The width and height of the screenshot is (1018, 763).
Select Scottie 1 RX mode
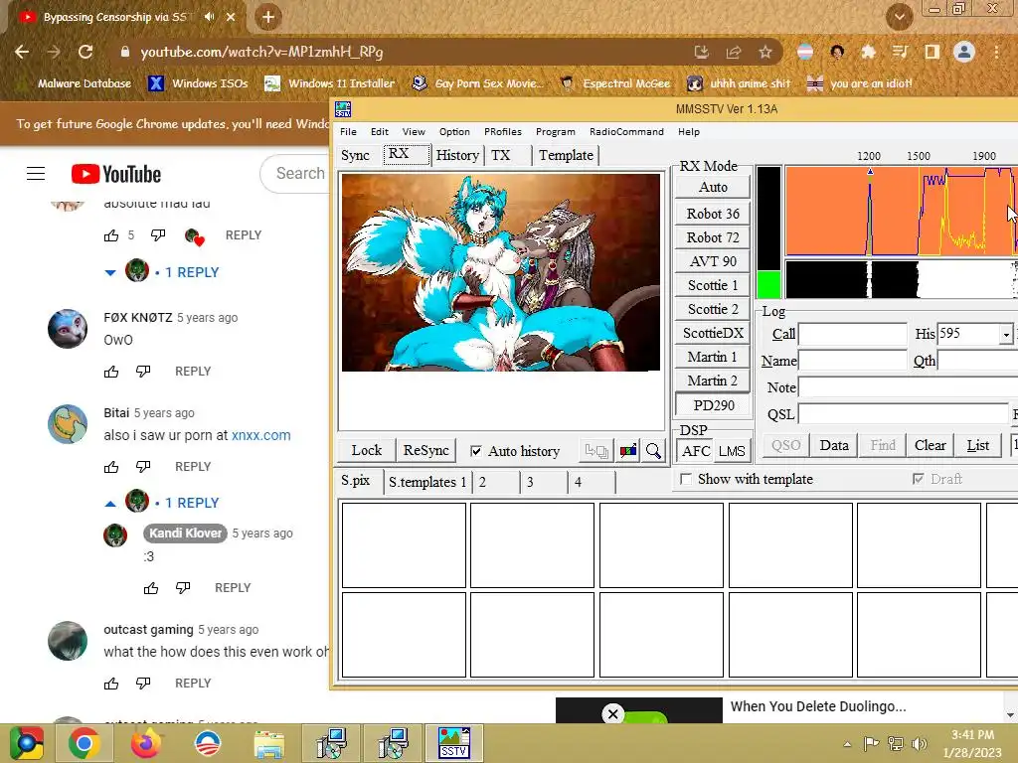point(713,285)
